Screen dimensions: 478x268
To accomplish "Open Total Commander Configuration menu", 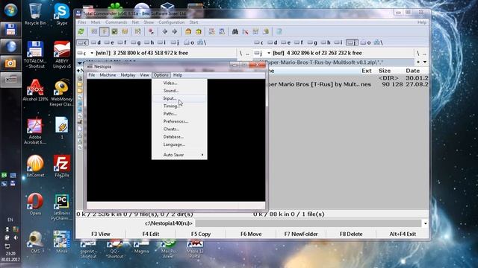I will [171, 22].
